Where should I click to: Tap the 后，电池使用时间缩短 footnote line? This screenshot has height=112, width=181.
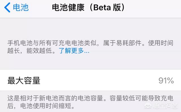pyautogui.click(x=39, y=106)
